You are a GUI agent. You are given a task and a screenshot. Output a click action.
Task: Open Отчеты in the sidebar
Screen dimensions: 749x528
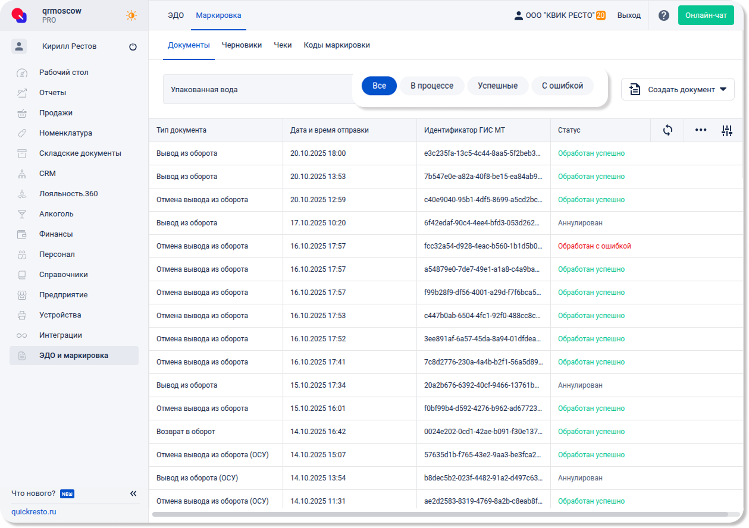point(53,93)
